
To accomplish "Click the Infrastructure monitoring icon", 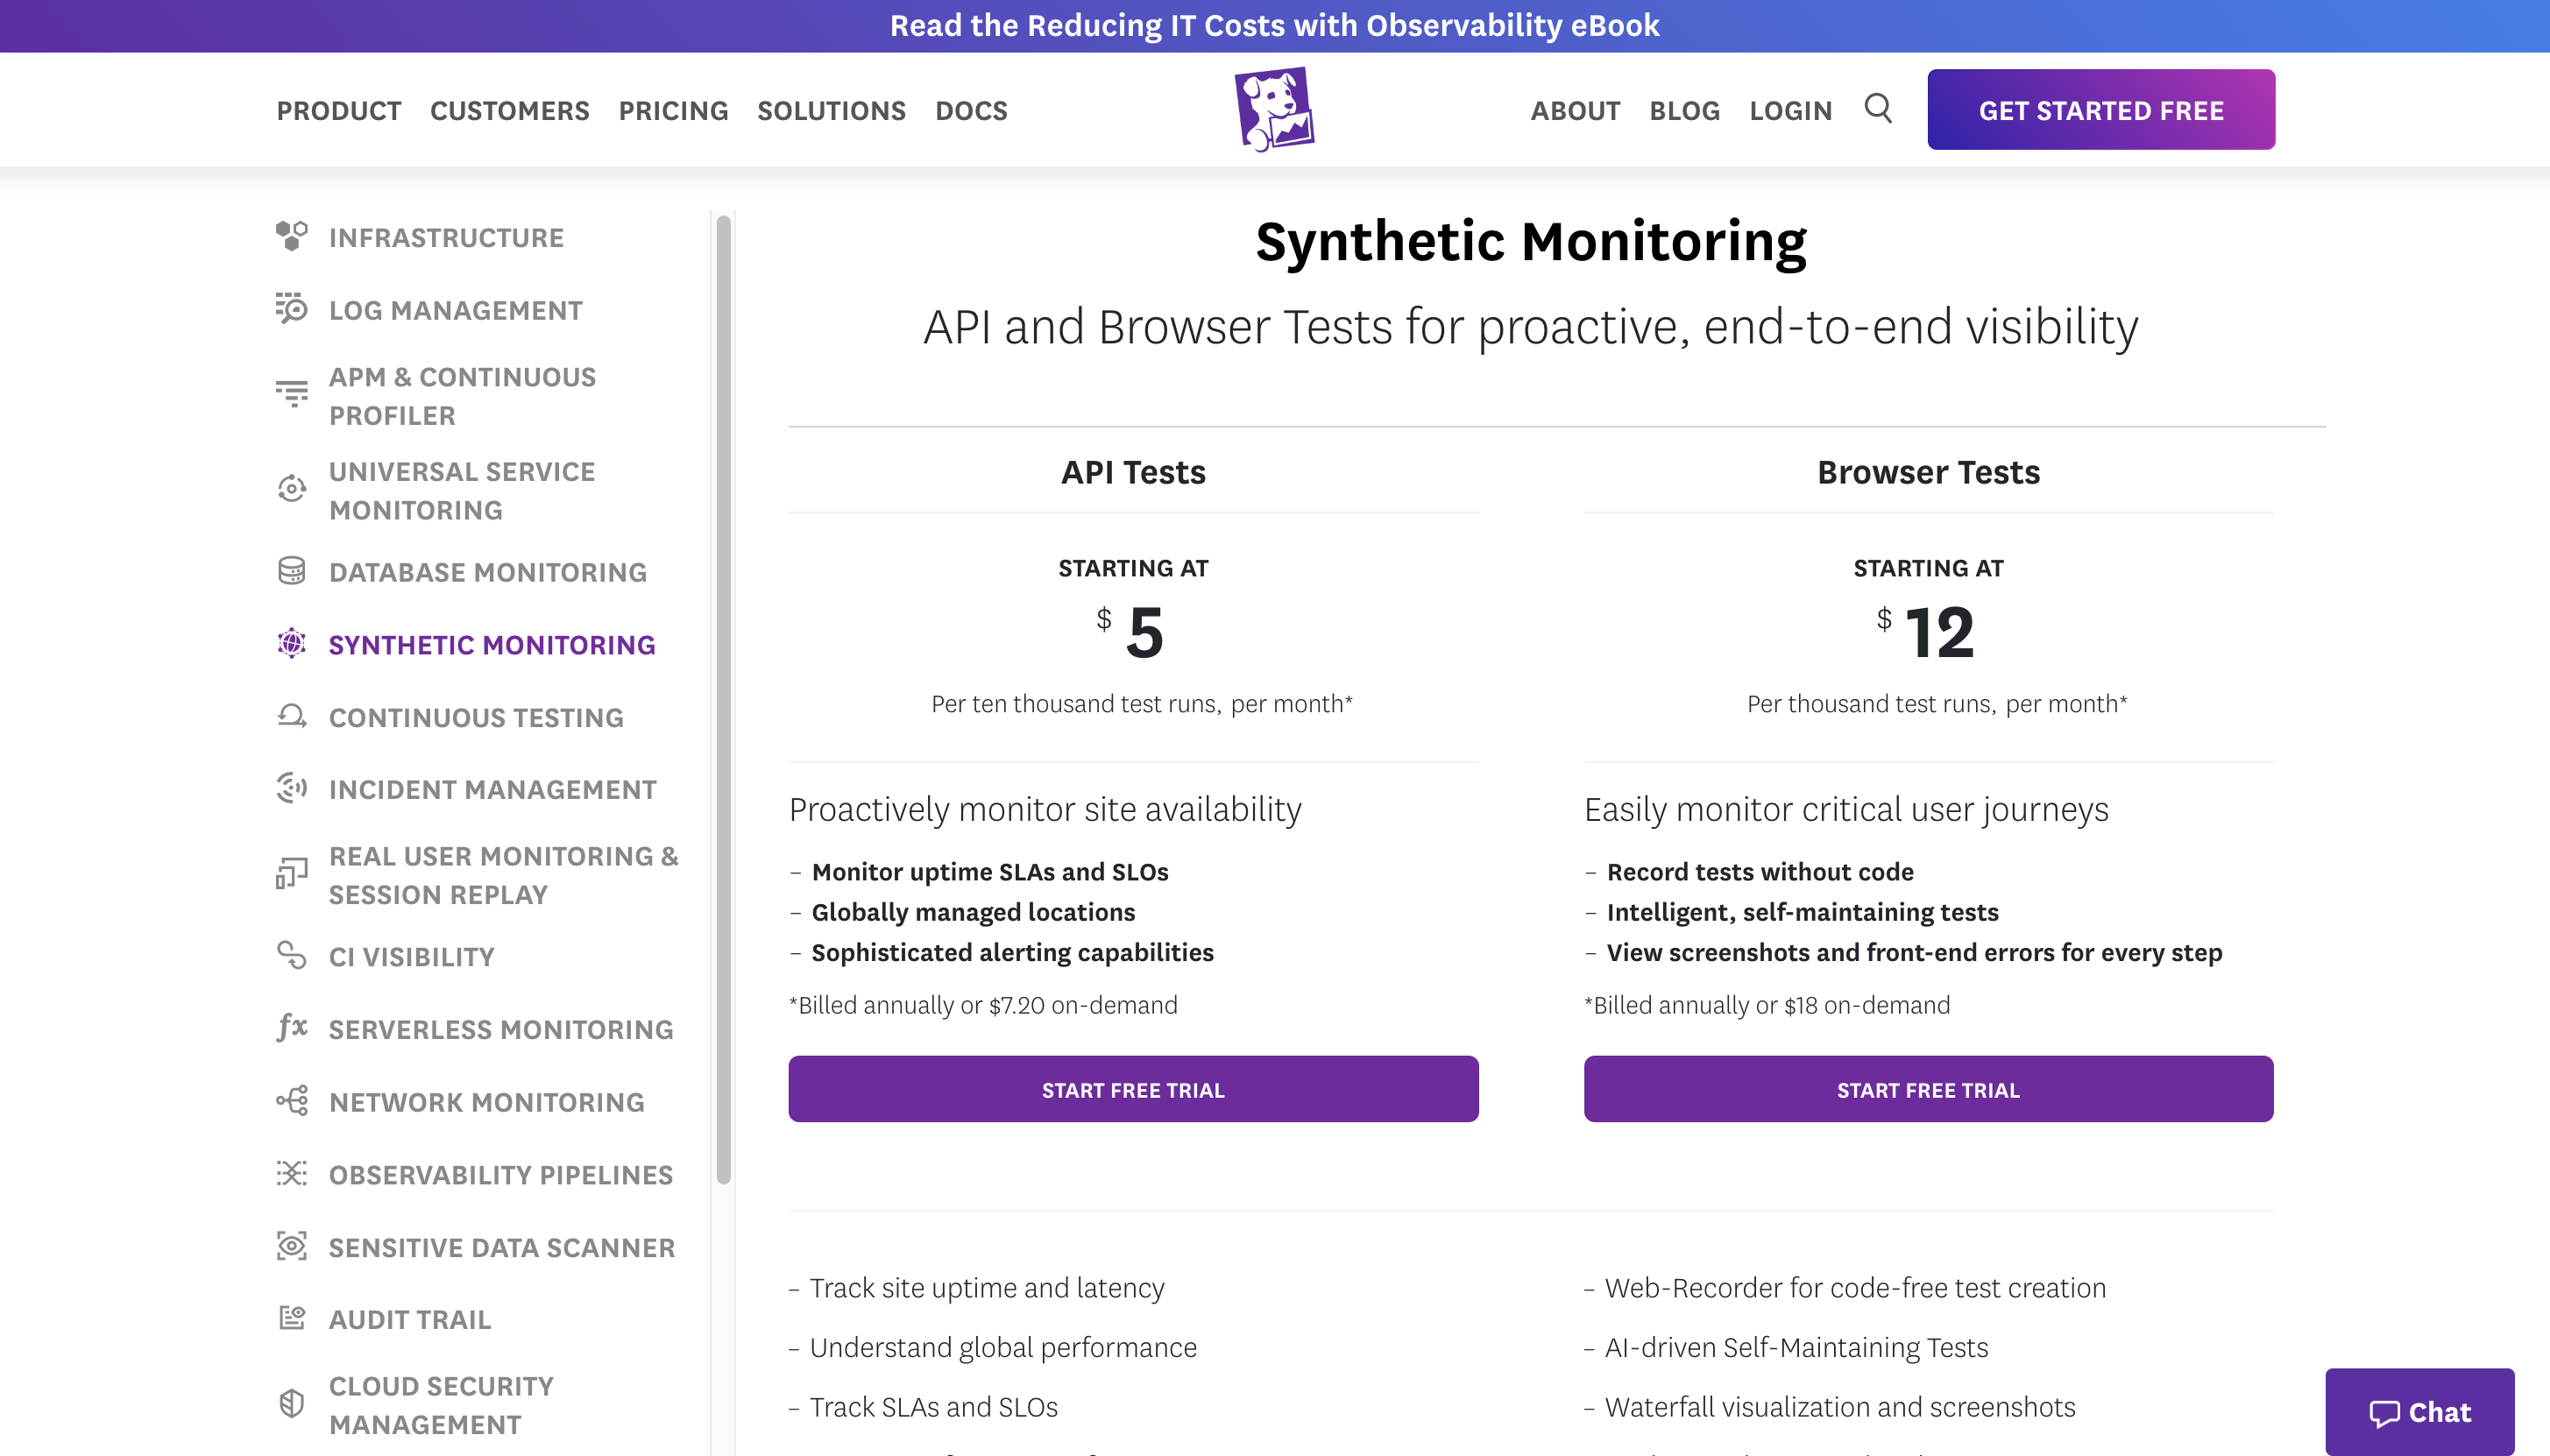I will tap(293, 235).
